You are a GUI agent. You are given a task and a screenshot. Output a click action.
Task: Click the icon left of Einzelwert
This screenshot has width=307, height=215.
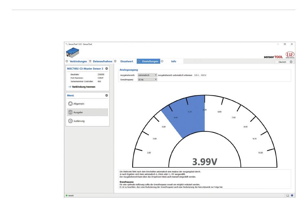pos(115,61)
